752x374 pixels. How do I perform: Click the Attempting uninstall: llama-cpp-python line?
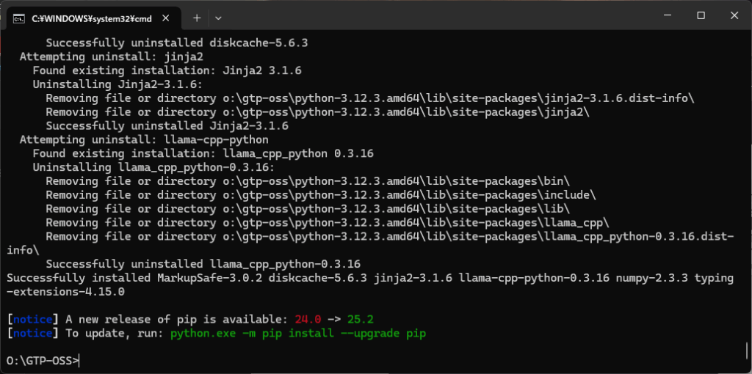coord(144,140)
